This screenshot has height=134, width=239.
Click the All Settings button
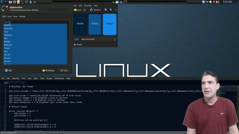[x=48, y=70]
